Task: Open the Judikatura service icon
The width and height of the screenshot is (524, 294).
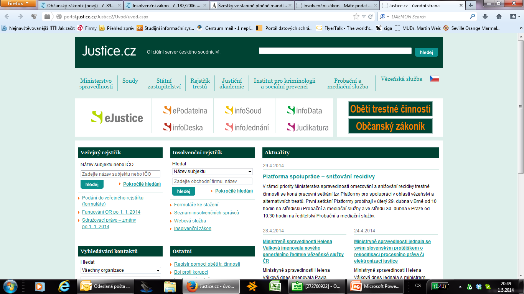Action: coord(308,127)
